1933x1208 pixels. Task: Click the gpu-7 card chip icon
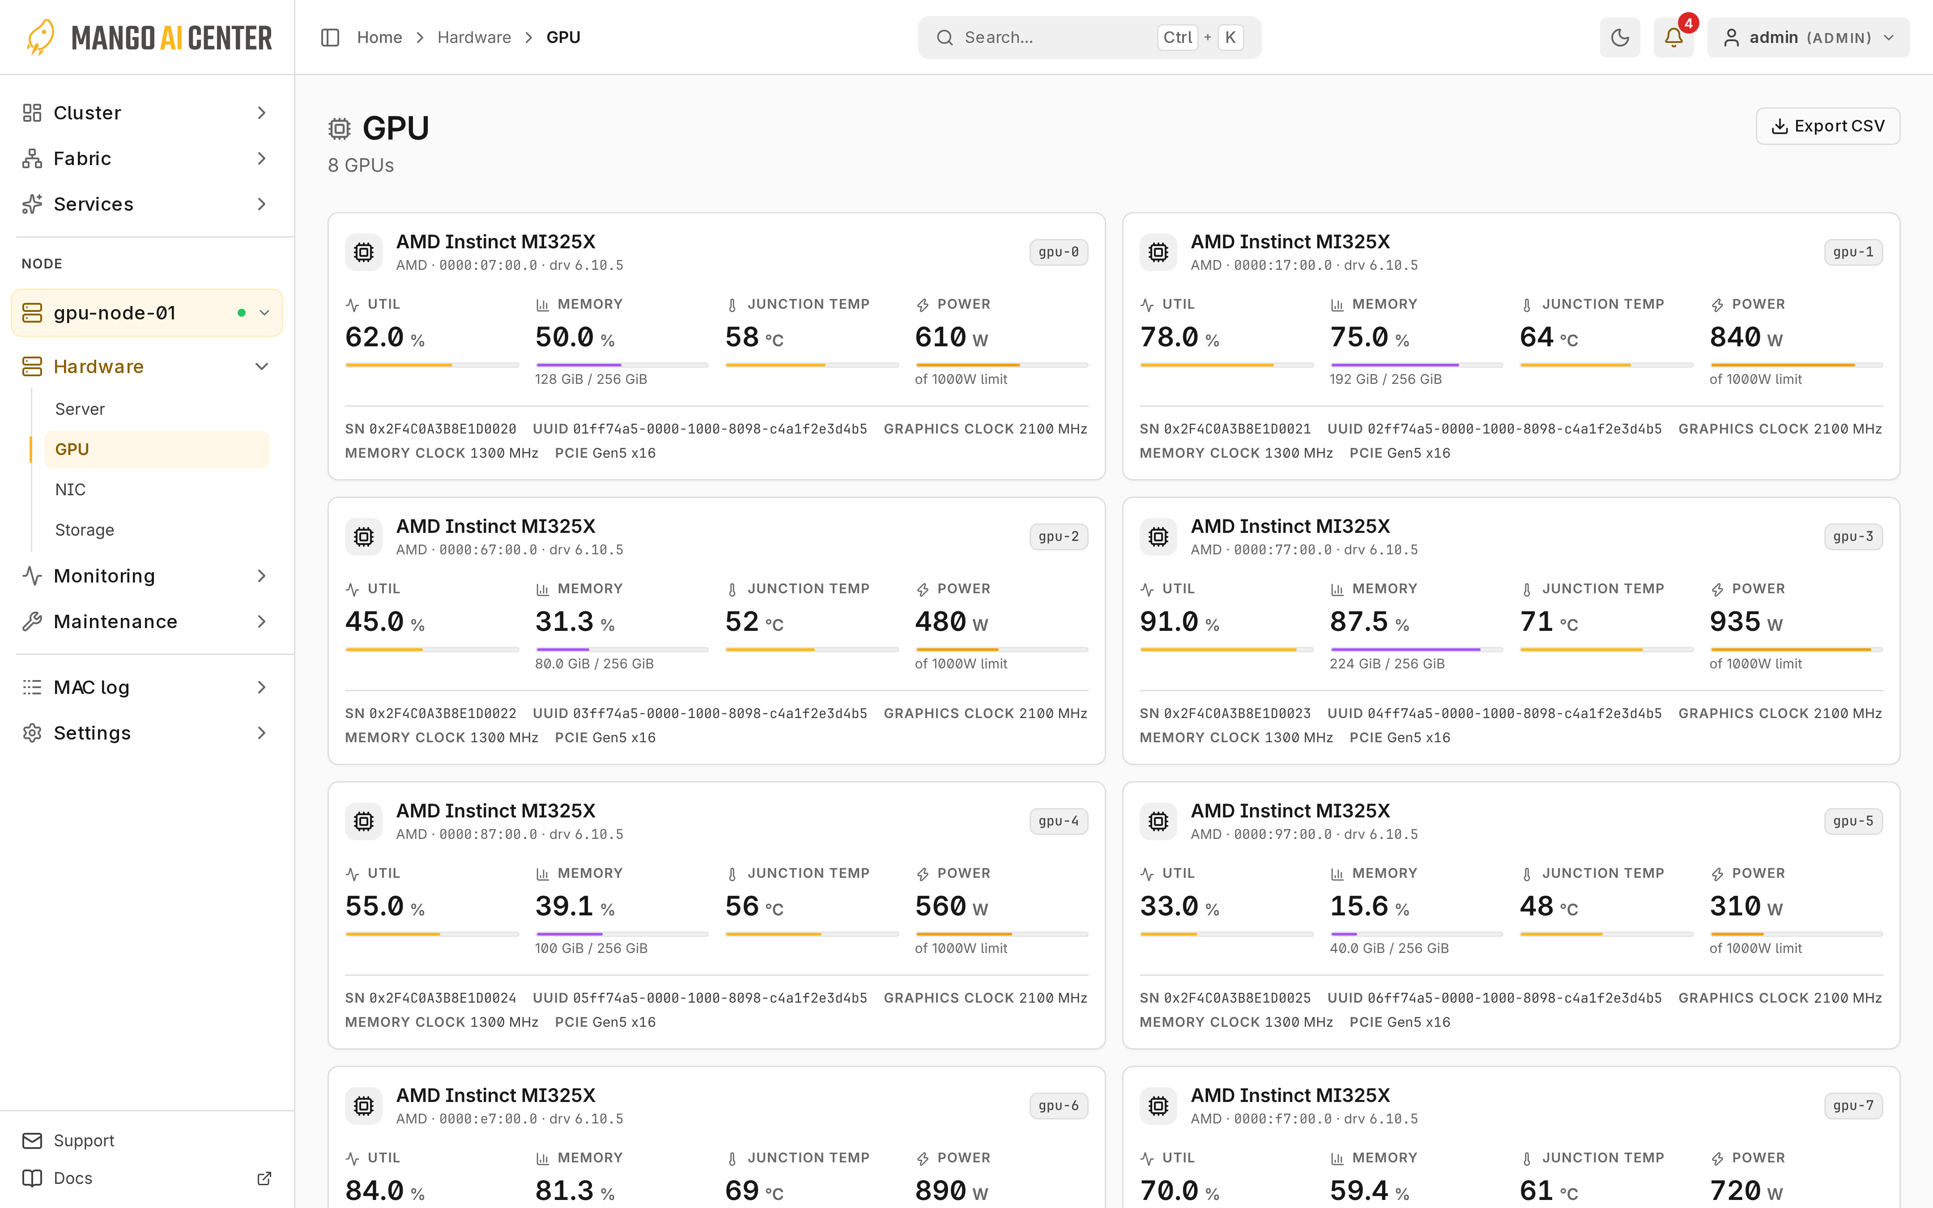click(1158, 1106)
